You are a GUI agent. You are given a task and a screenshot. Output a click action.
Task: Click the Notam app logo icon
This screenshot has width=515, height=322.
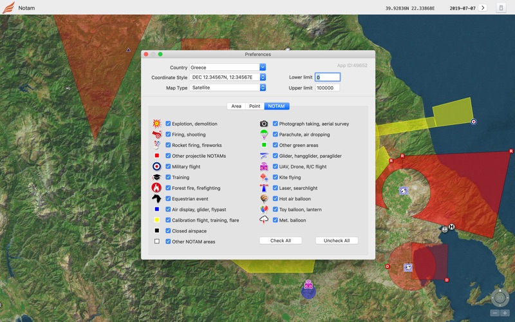(x=8, y=7)
